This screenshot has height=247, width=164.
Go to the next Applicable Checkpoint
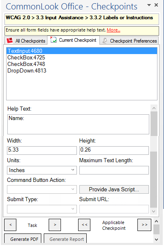click(144, 225)
